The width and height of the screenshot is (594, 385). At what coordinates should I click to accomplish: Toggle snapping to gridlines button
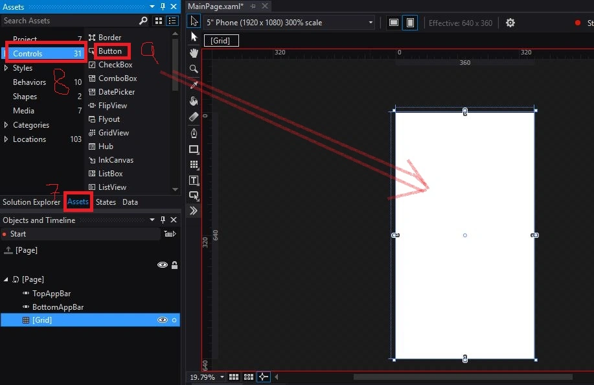[249, 377]
